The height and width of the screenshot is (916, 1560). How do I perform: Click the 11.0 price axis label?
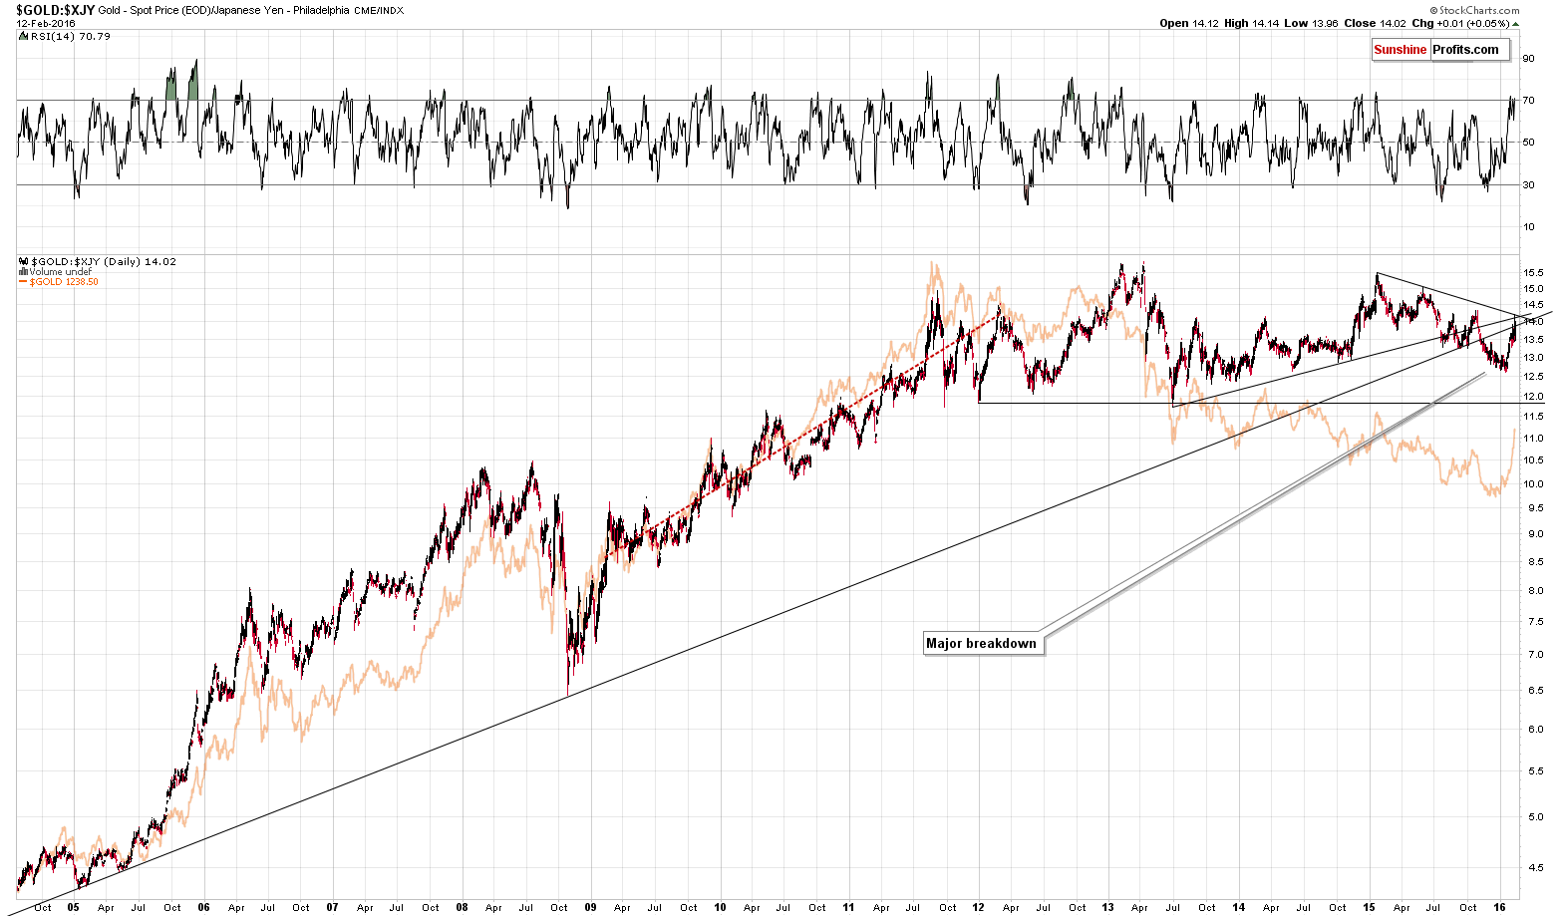click(x=1531, y=439)
